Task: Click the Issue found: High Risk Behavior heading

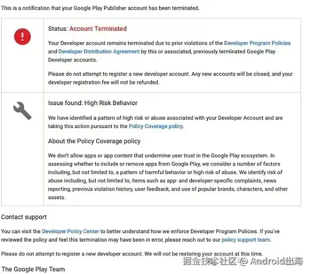Action: pos(93,103)
